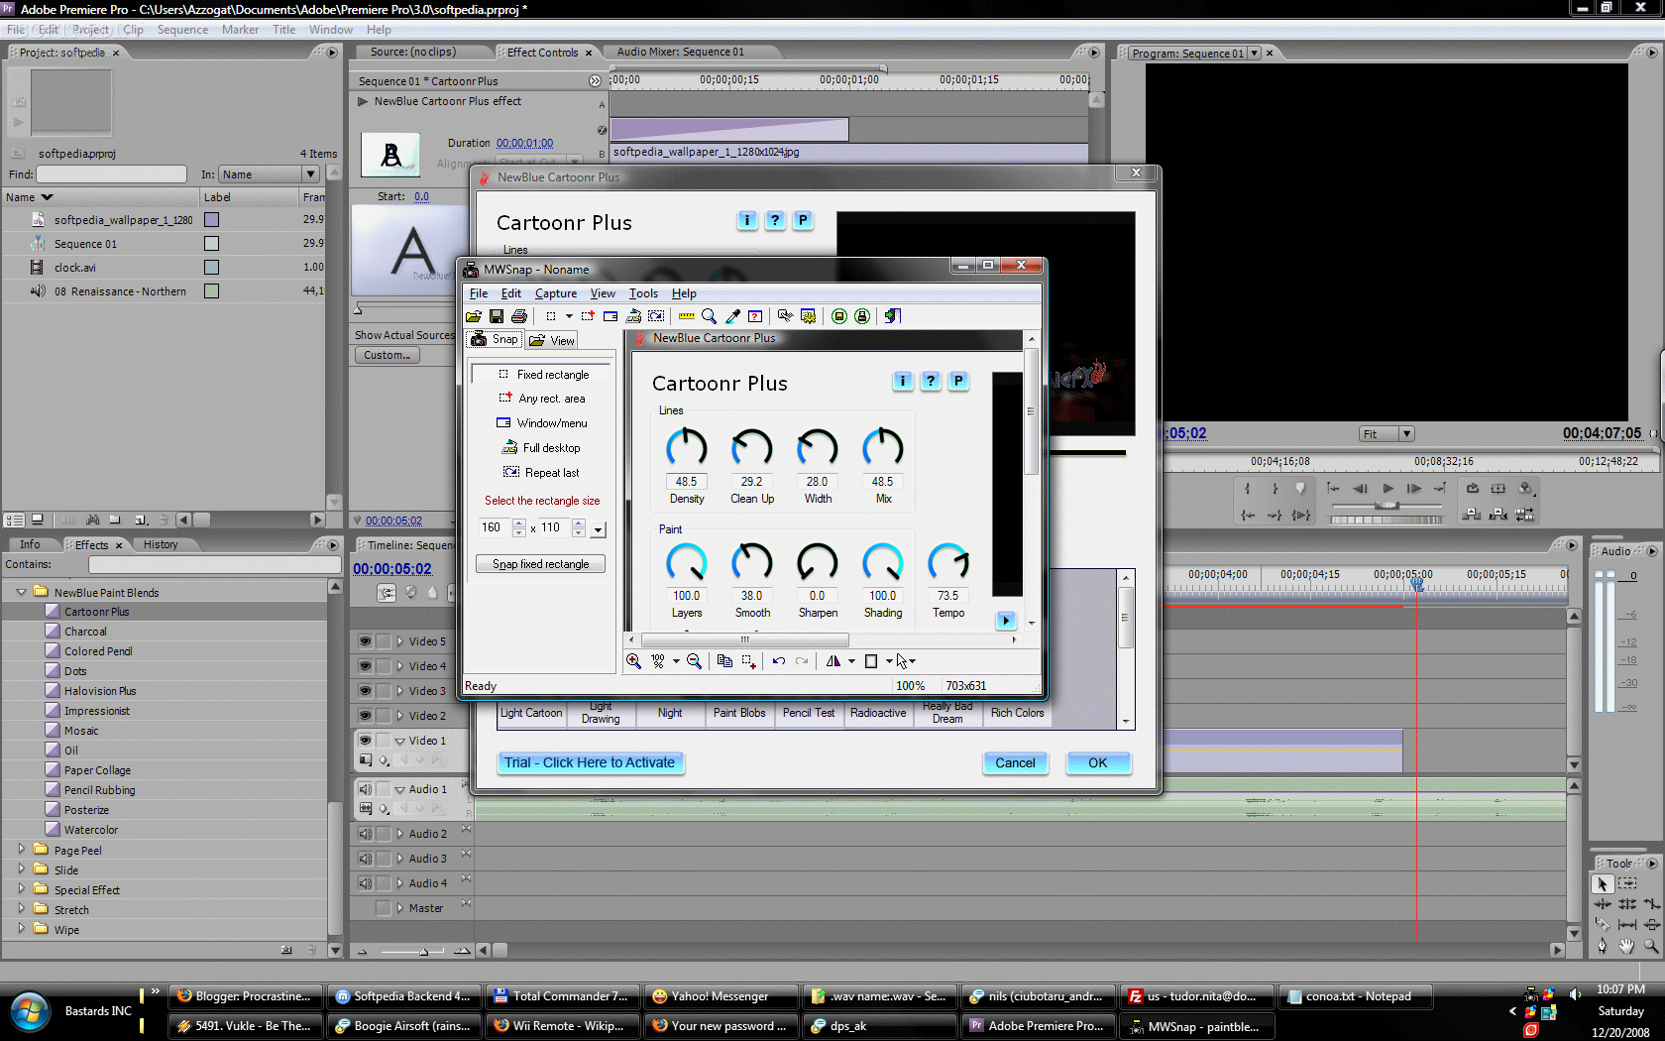Click Cancel in the Cartoonr Plus dialog
The image size is (1665, 1041).
click(1015, 762)
